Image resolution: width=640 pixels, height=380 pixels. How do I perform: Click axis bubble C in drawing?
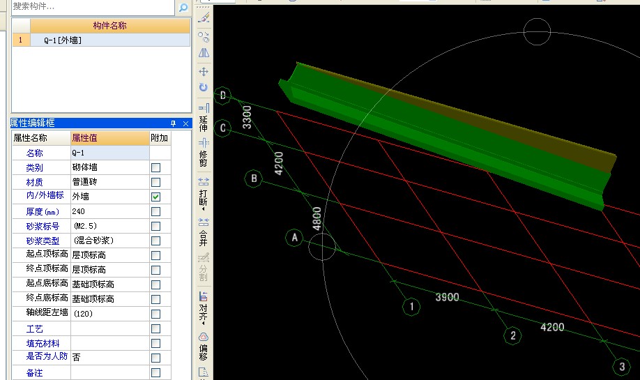222,128
